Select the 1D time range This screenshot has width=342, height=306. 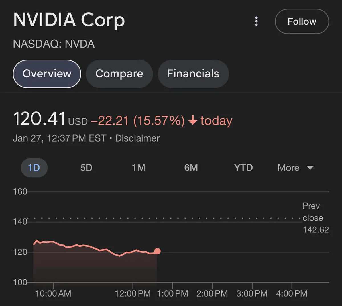(34, 168)
